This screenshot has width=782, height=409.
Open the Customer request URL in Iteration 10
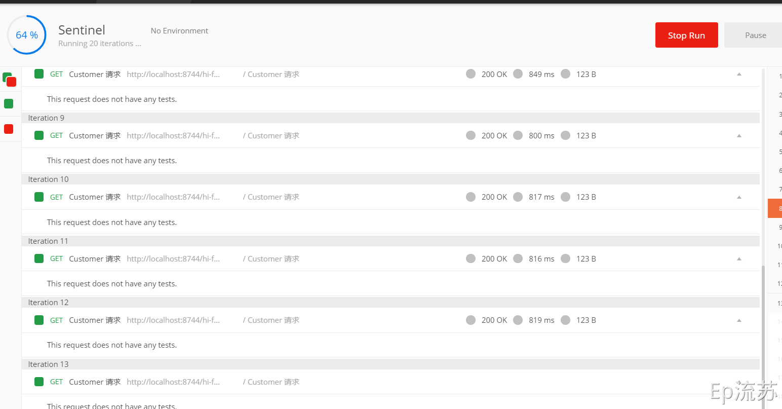[x=173, y=197]
